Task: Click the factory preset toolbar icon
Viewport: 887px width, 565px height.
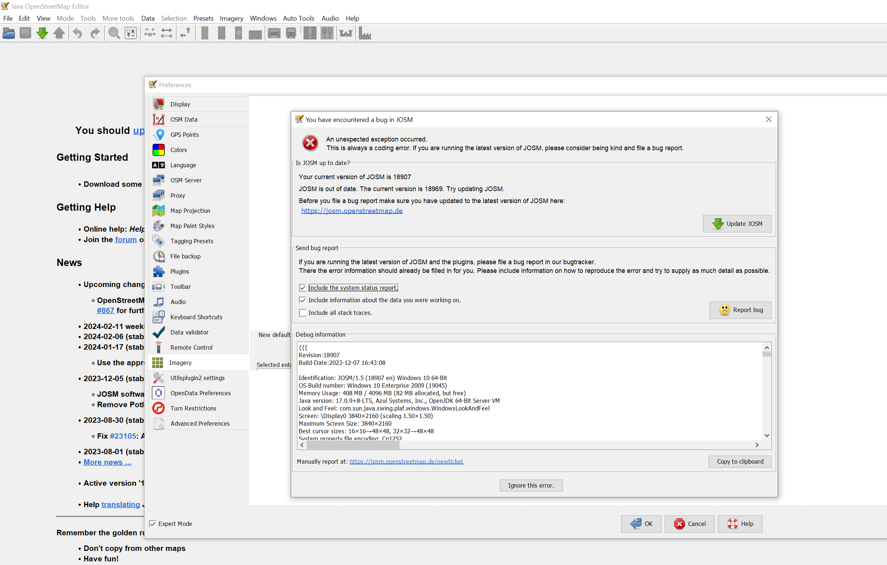Action: (x=365, y=33)
